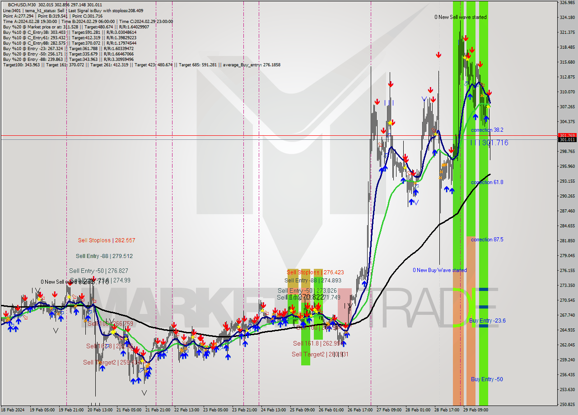Click the '22 Feb 13:00' time axis label
Screen dimensions: 578x415
pos(186,410)
